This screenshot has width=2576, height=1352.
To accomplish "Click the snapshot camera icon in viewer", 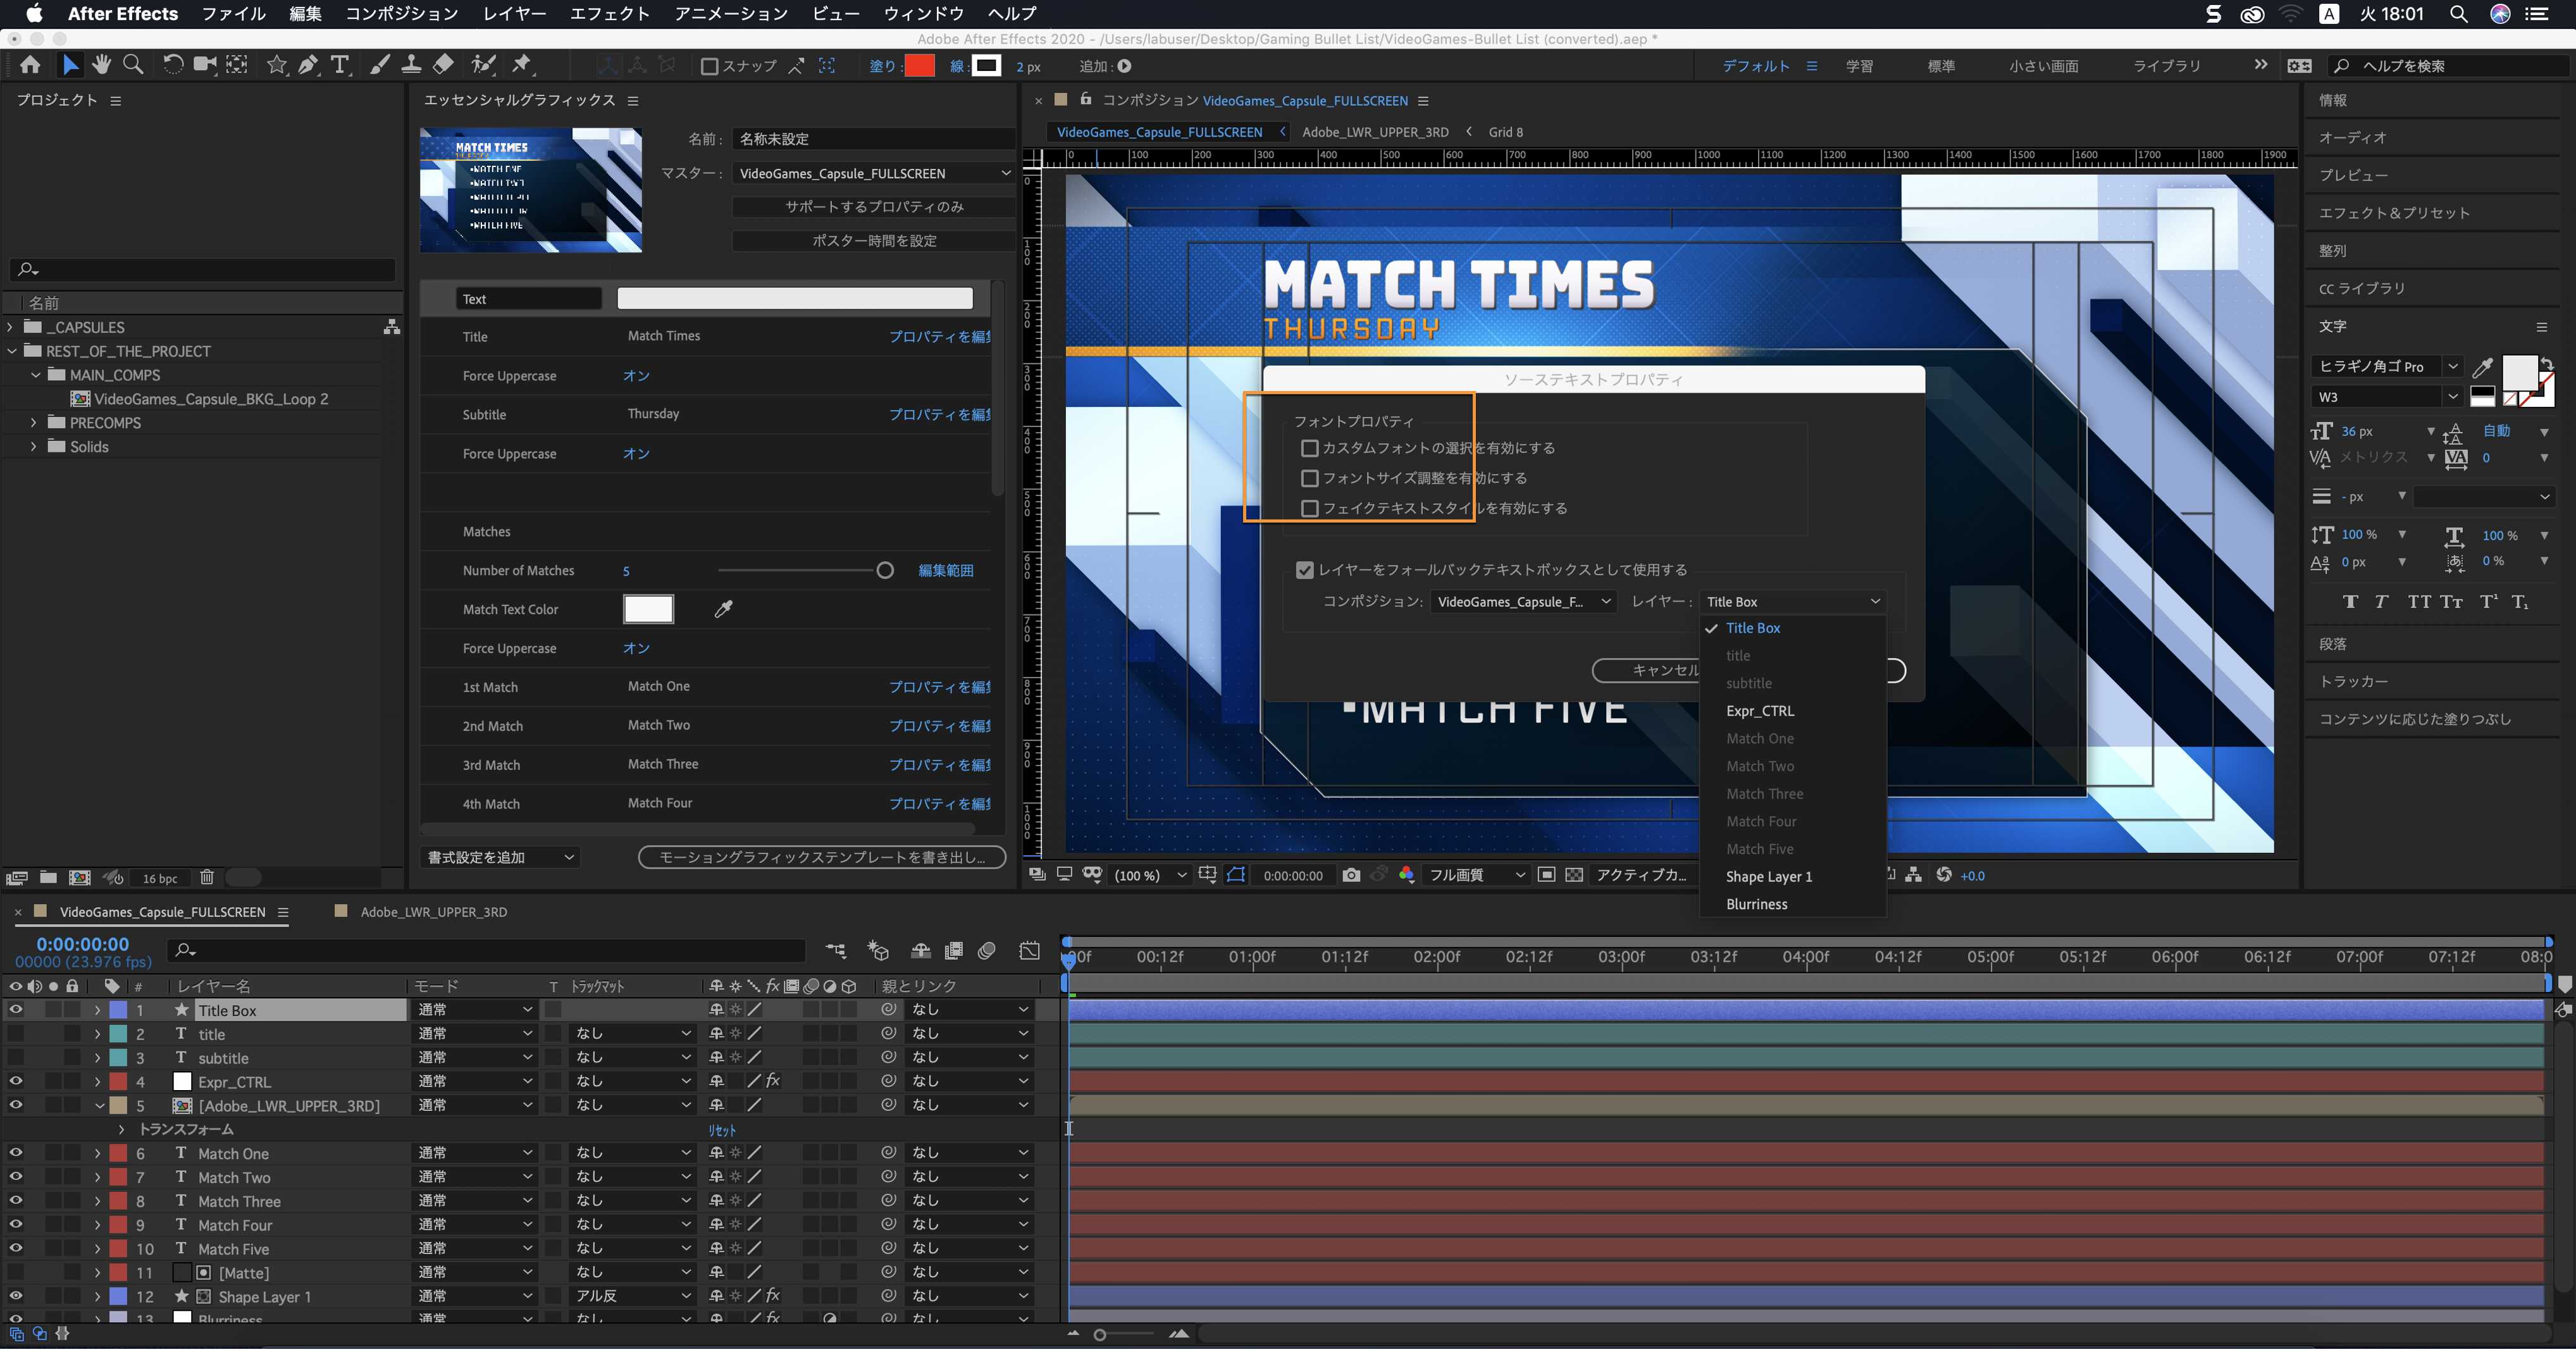I will [x=1351, y=875].
